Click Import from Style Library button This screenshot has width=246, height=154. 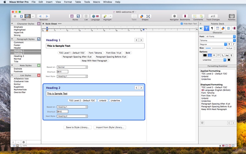[x=110, y=127]
